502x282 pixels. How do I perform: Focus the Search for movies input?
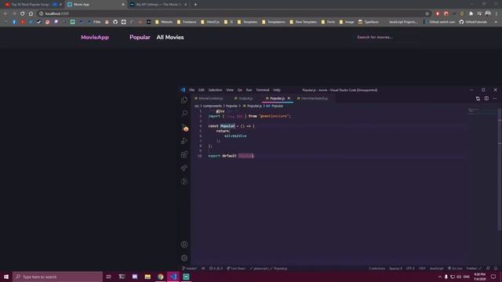click(387, 38)
